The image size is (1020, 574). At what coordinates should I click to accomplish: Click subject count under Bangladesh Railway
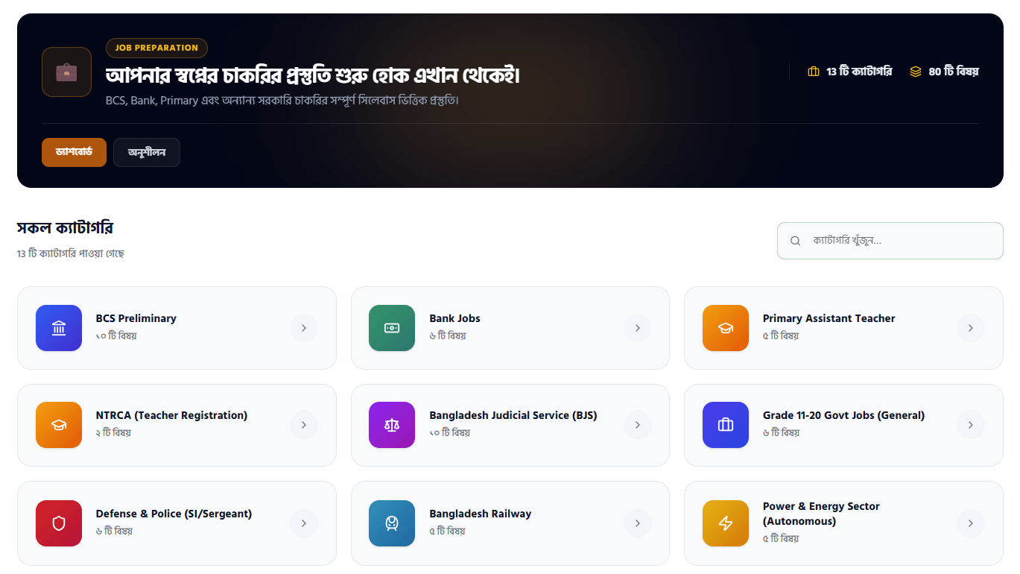click(x=447, y=531)
